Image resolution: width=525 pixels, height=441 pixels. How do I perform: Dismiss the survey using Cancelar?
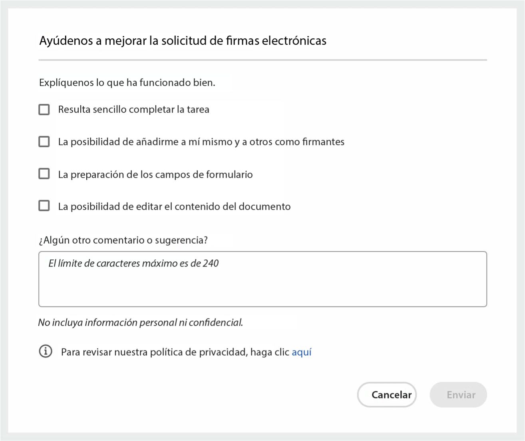(x=386, y=395)
